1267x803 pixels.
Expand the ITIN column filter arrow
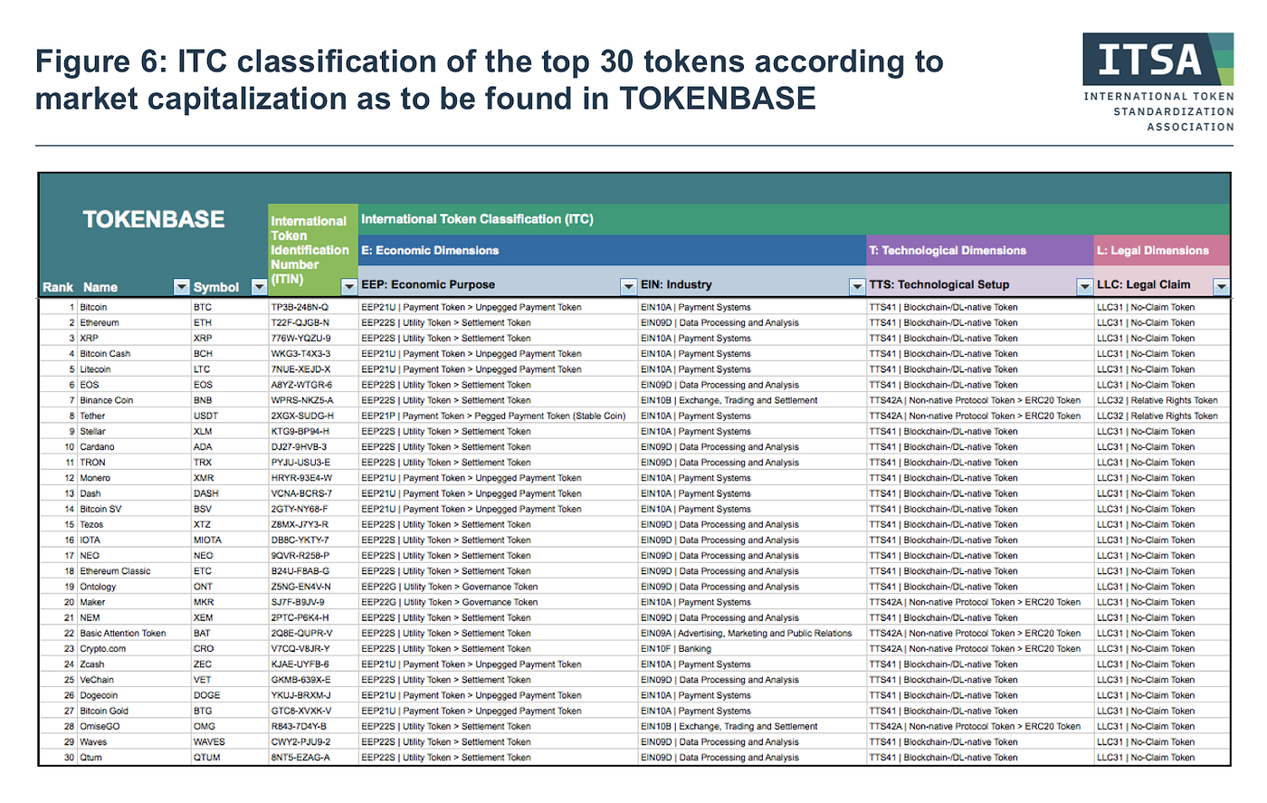pos(349,286)
